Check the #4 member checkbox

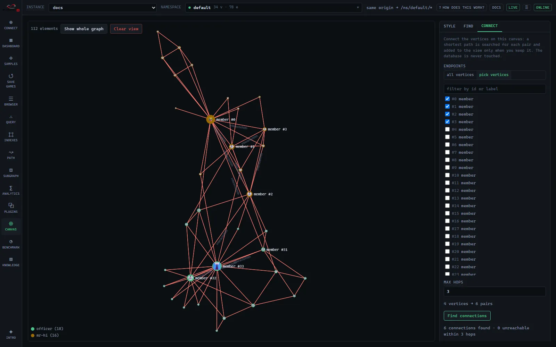[447, 129]
